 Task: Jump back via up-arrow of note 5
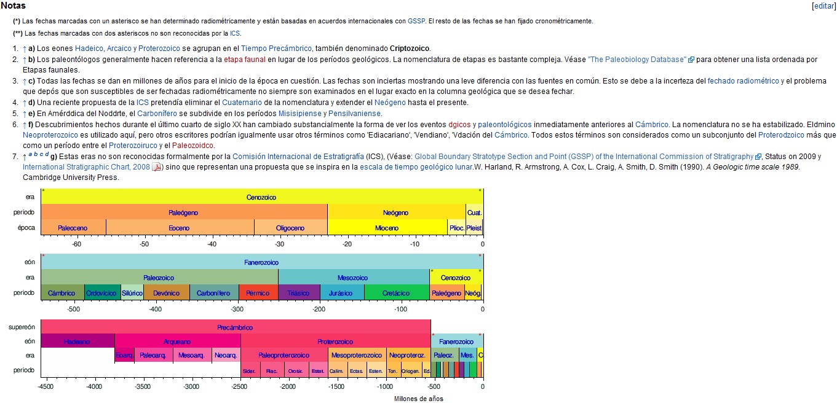click(x=25, y=114)
